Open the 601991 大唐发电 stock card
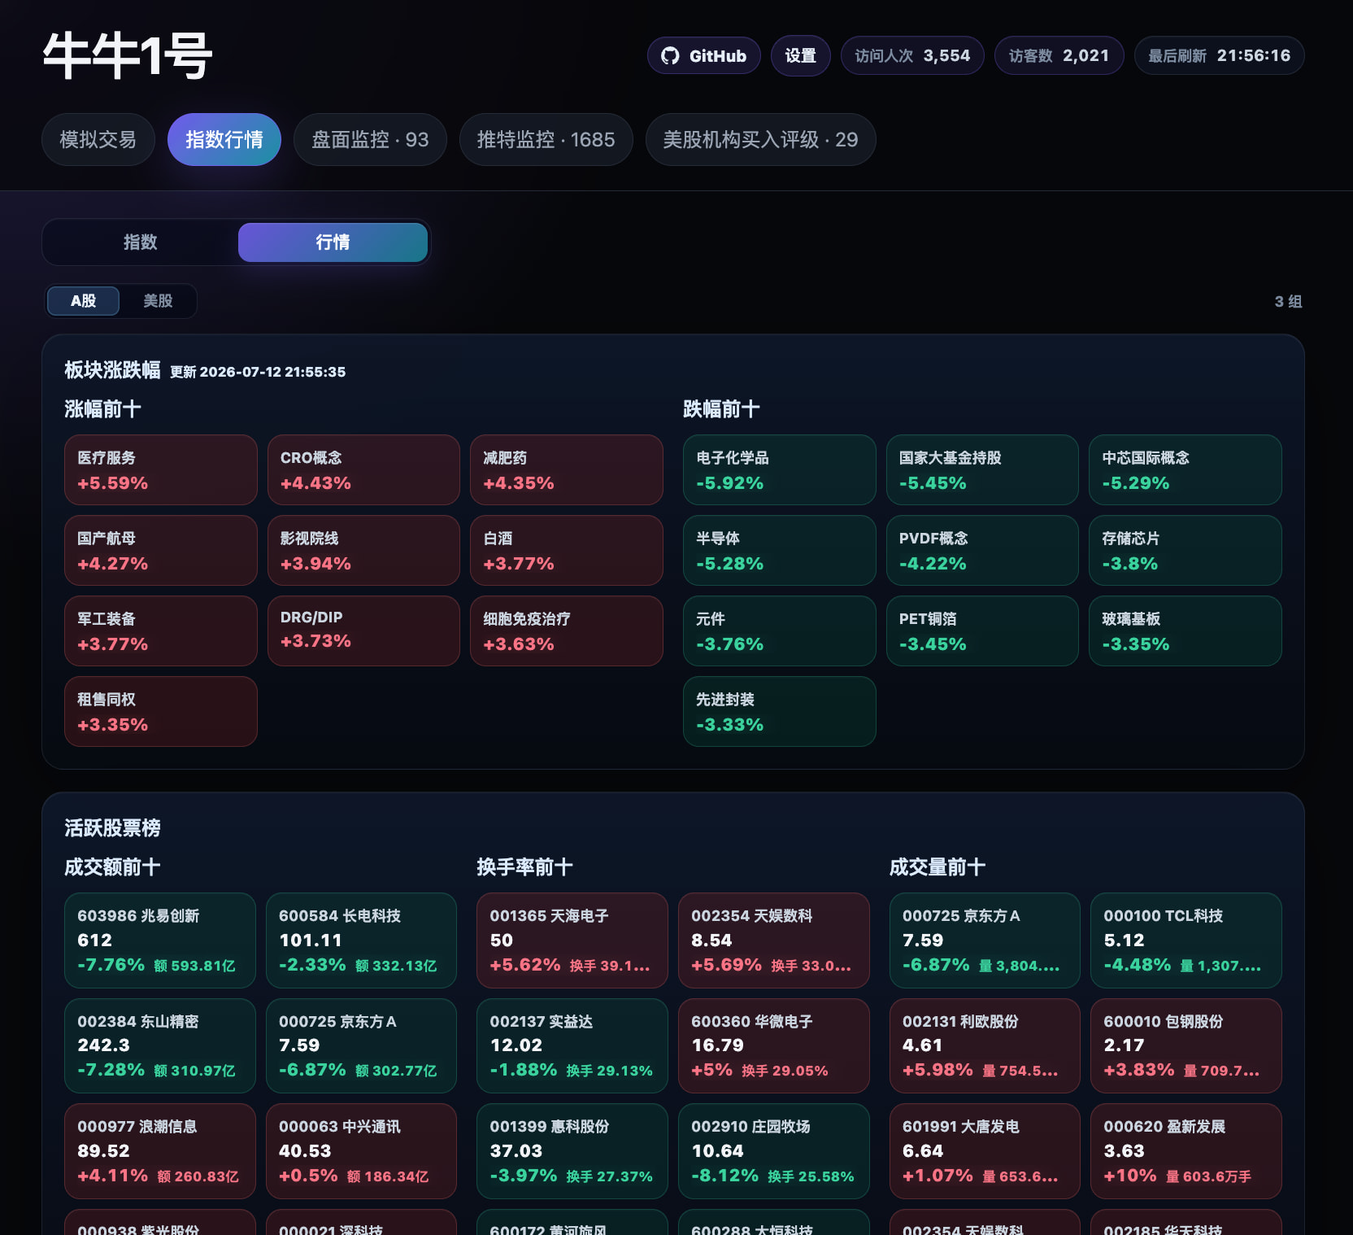The width and height of the screenshot is (1353, 1235). click(985, 1151)
